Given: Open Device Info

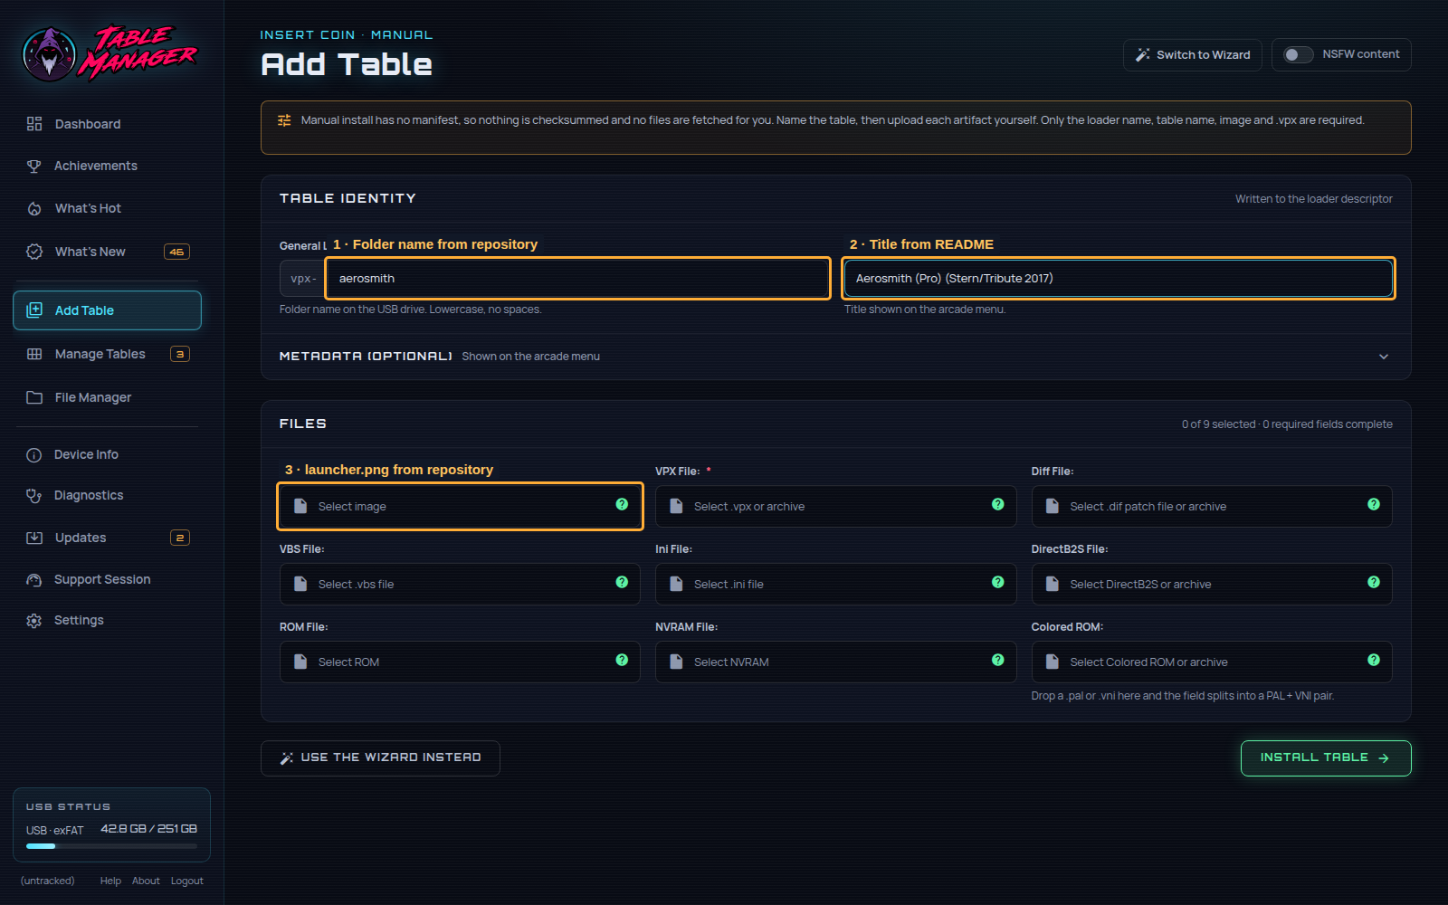Looking at the screenshot, I should (107, 454).
